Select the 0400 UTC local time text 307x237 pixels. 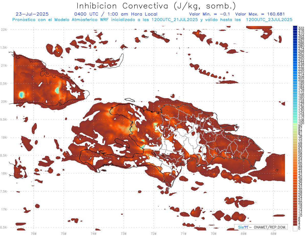point(116,14)
